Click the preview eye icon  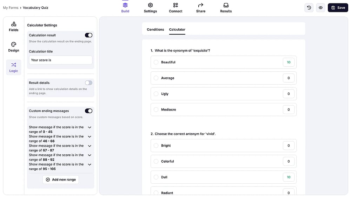pos(320,8)
